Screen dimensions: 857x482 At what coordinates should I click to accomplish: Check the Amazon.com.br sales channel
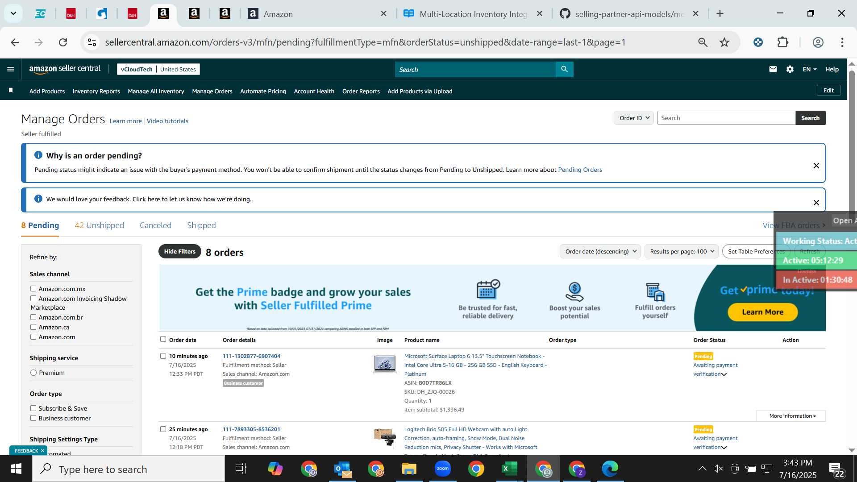point(33,317)
